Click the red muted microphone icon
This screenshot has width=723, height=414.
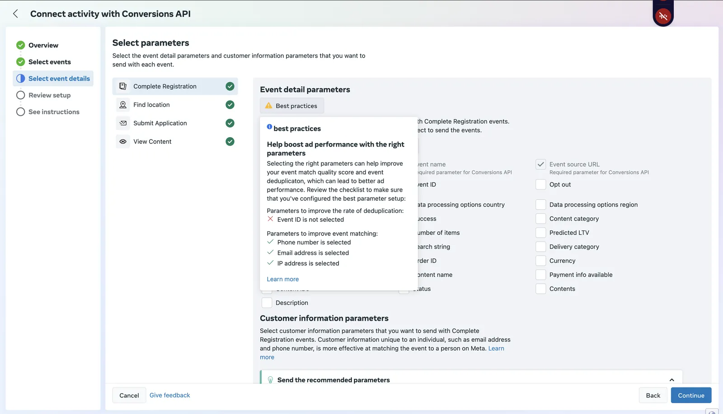tap(663, 16)
